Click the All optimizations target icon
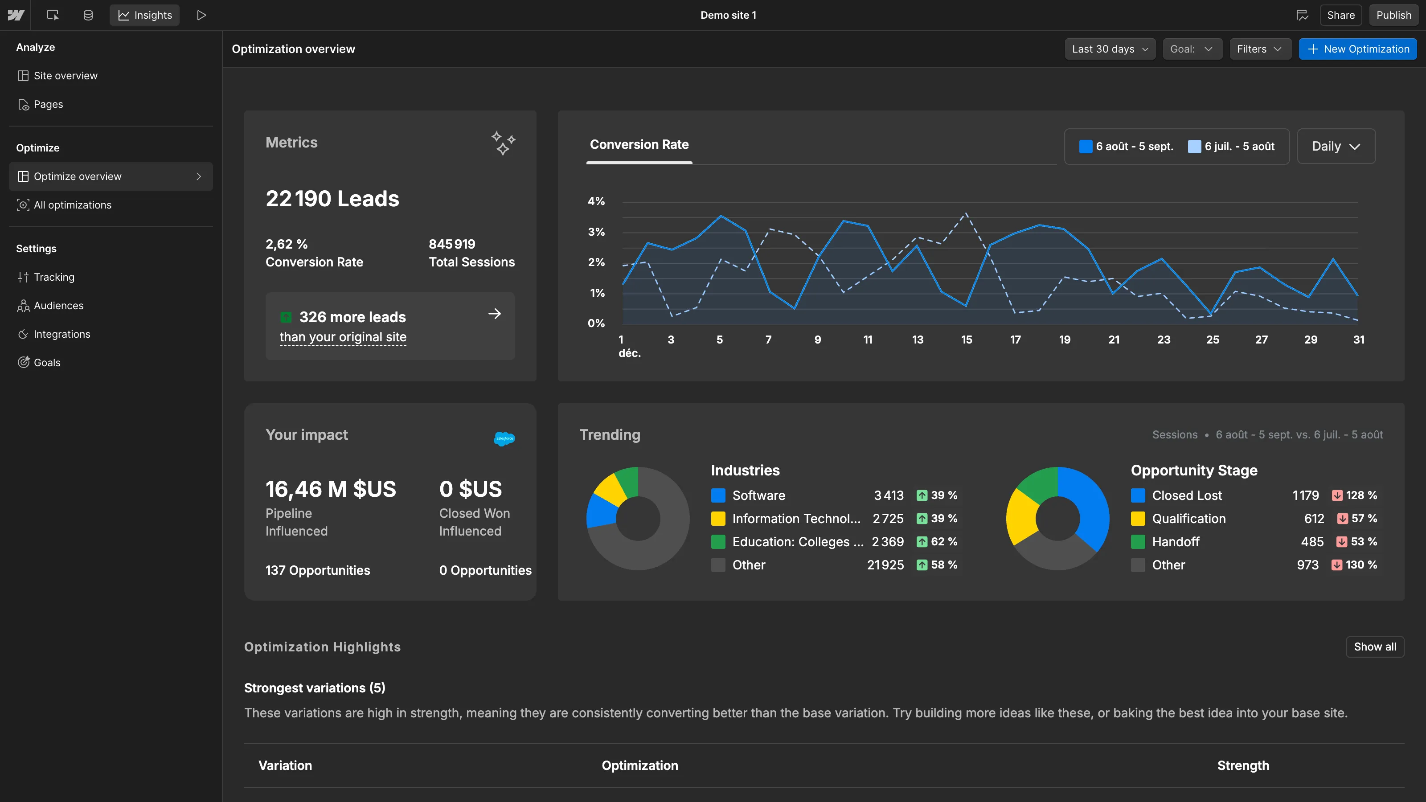The height and width of the screenshot is (802, 1426). [23, 205]
